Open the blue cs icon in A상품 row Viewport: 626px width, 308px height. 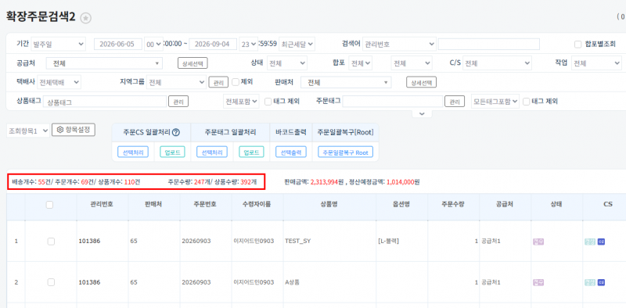(x=601, y=282)
